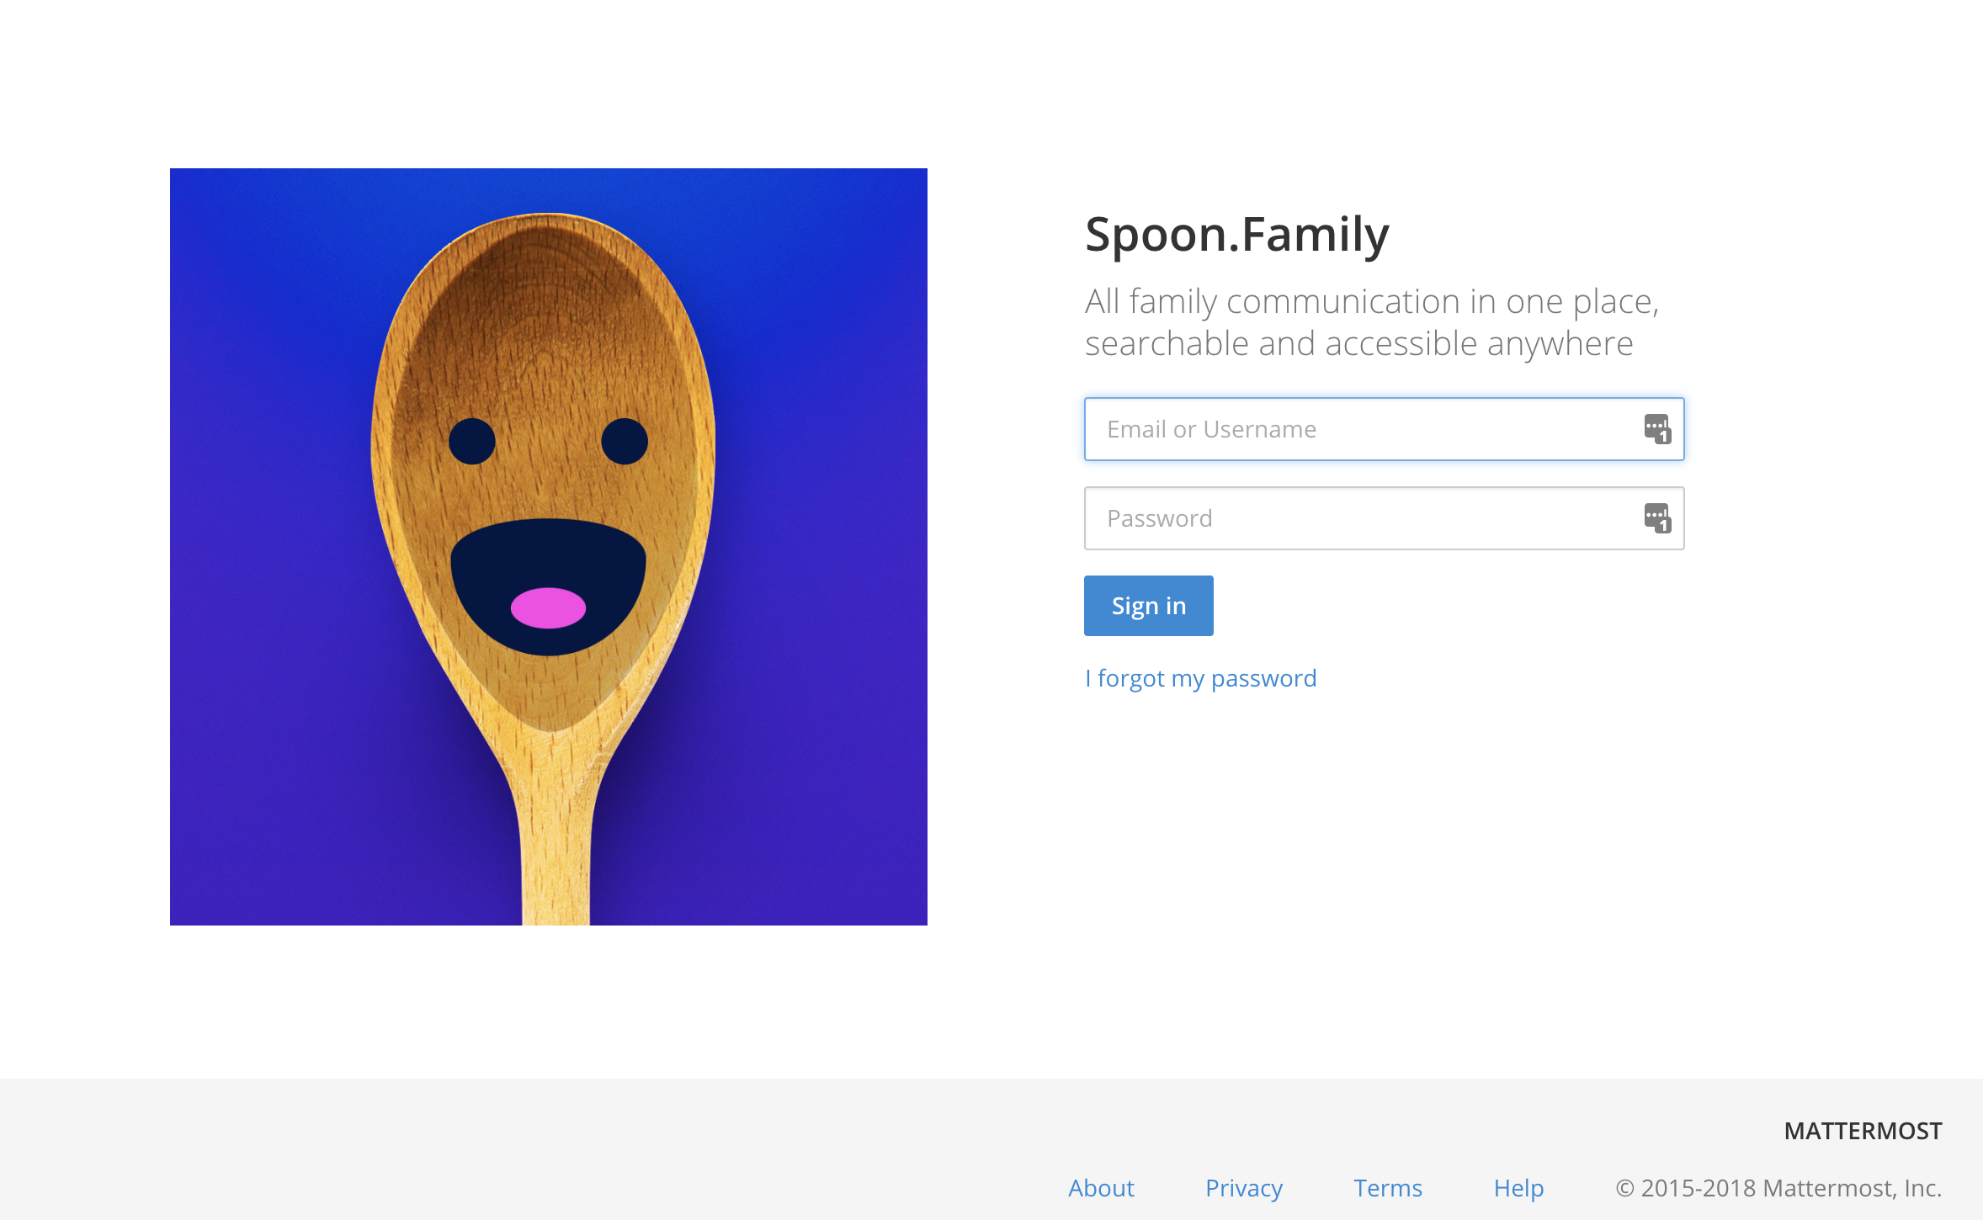1983x1220 pixels.
Task: Click the Spoon.Family site heading
Action: tap(1236, 234)
